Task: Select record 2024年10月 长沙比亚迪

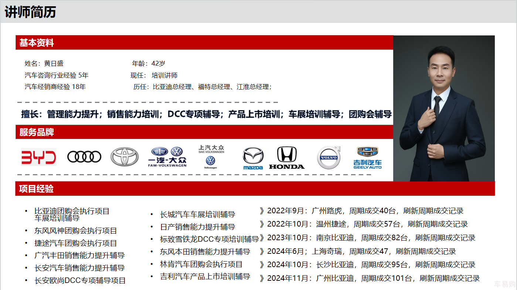Action: (x=367, y=265)
